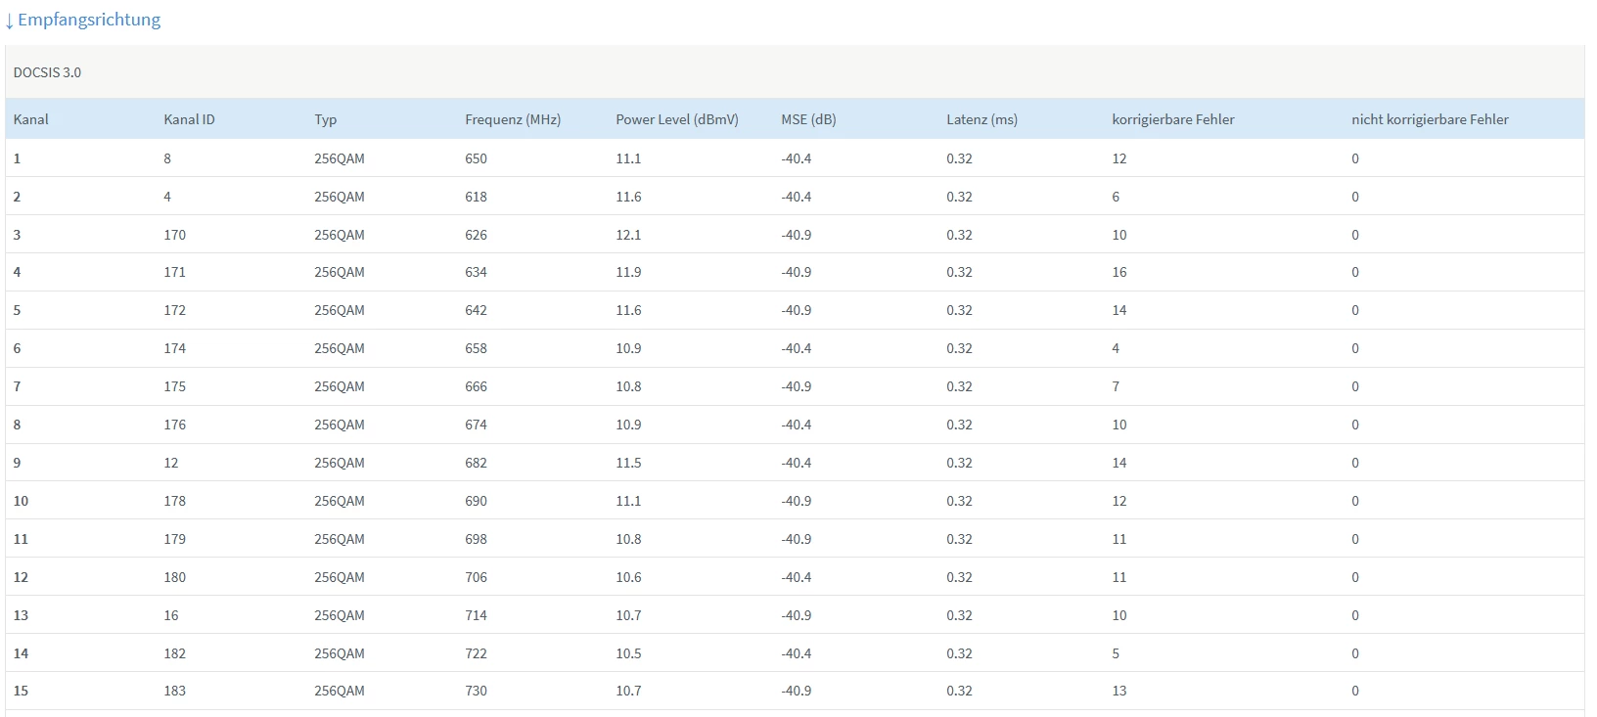Select Kanal ID value 183
The width and height of the screenshot is (1597, 717).
pyautogui.click(x=174, y=691)
